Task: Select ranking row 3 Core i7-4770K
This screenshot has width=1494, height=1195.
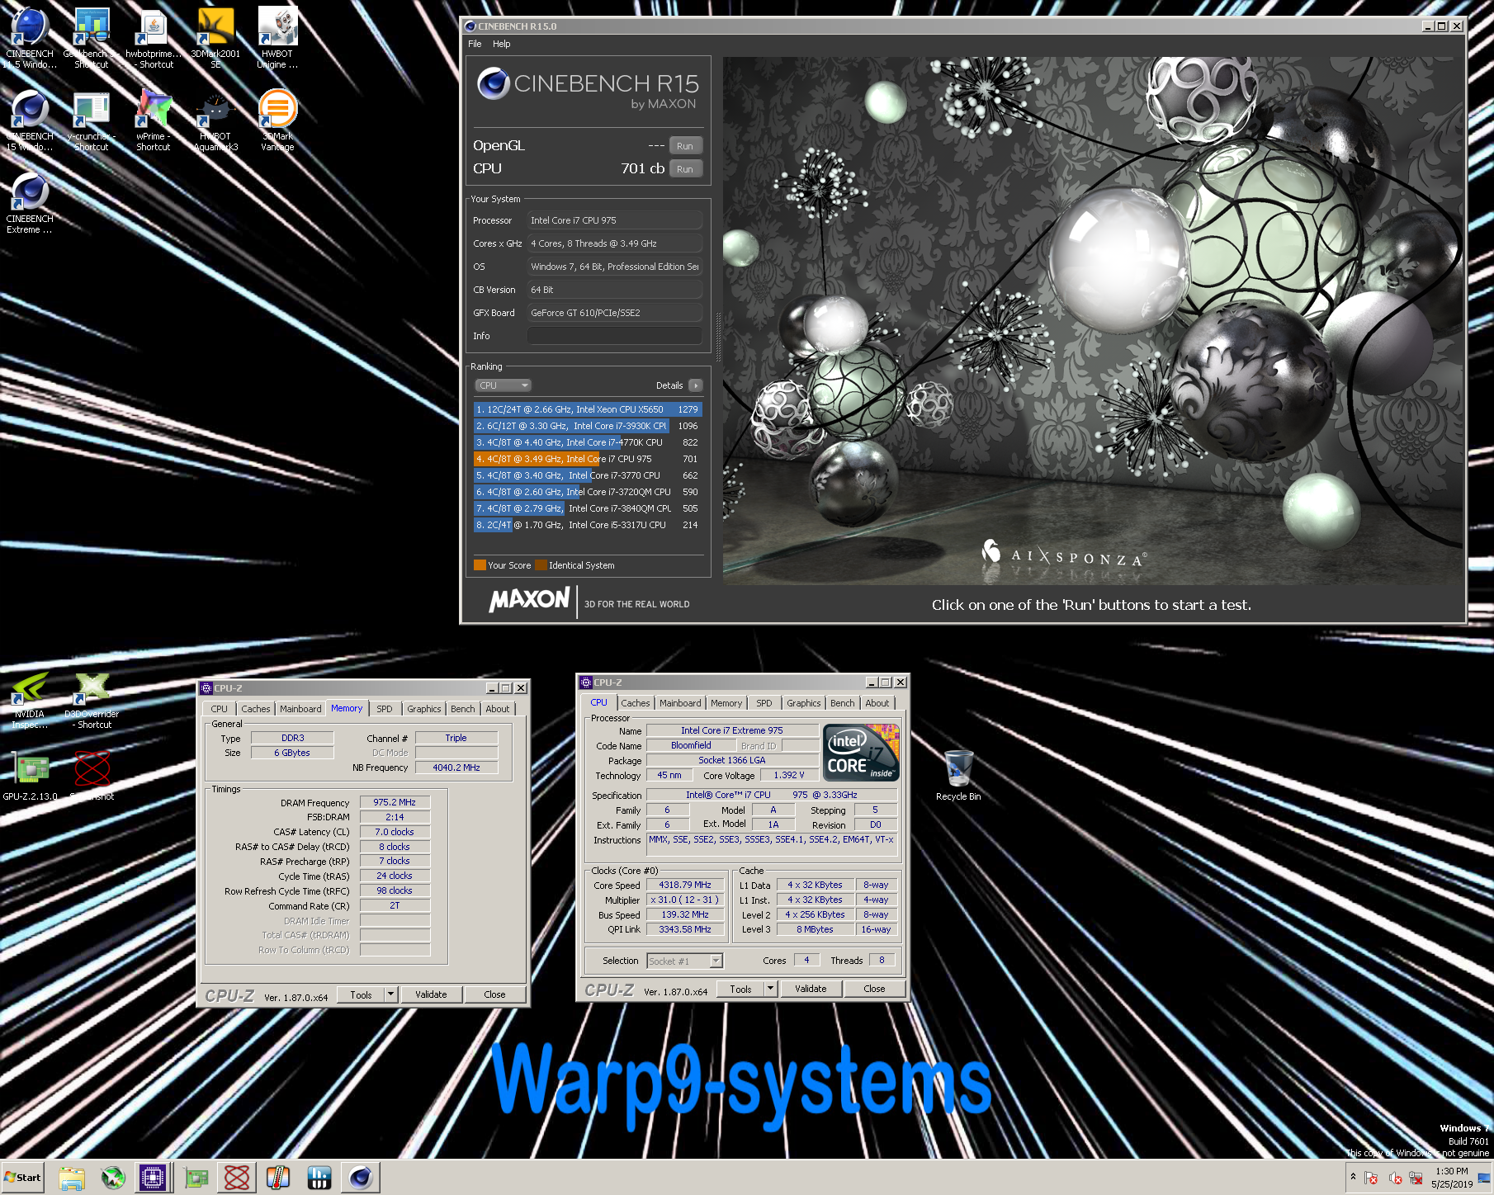Action: [588, 442]
